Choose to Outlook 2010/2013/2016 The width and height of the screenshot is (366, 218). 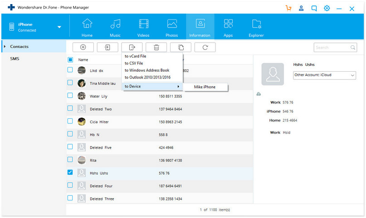tap(147, 77)
